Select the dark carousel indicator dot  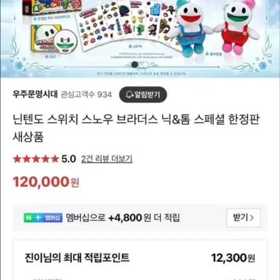click(134, 65)
